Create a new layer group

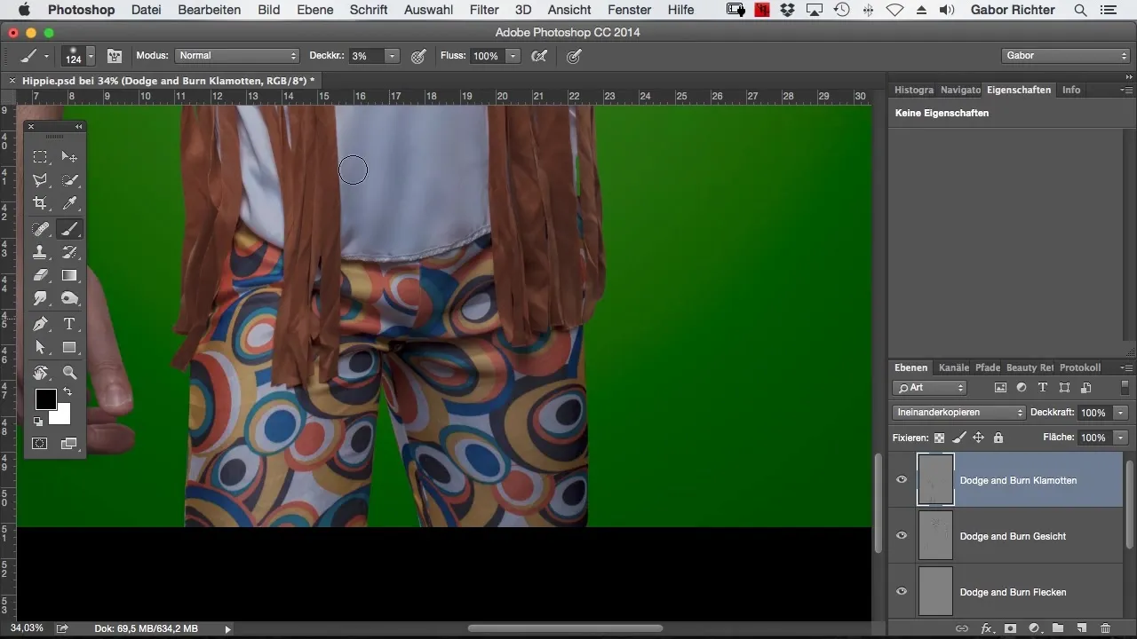(1058, 628)
